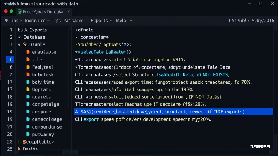Image resolution: width=278 pixels, height=156 pixels.
Task: Click the line ending with up to the 195%
Action: point(134,89)
